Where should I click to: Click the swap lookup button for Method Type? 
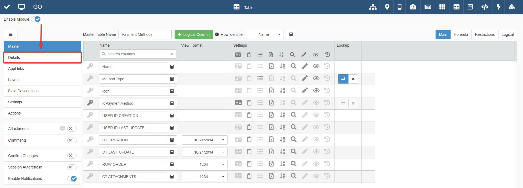343,79
